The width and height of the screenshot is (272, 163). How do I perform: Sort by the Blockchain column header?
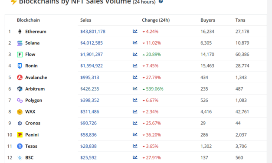pos(28,20)
